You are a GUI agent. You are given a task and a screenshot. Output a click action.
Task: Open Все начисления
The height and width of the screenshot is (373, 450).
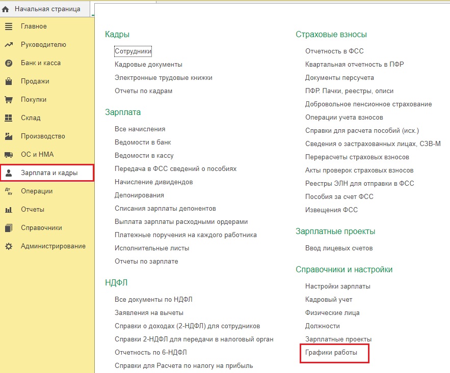[x=140, y=129]
